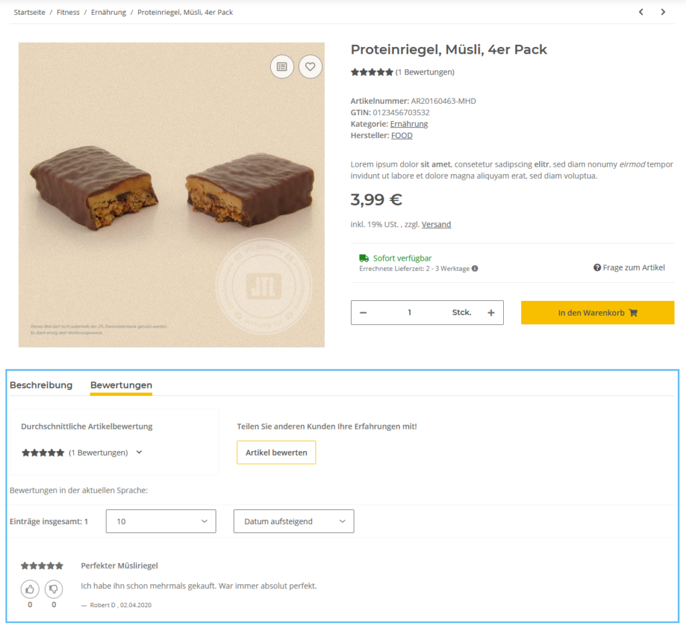The image size is (686, 640).
Task: Click the info icon next to Lieferzeit
Action: pos(475,267)
